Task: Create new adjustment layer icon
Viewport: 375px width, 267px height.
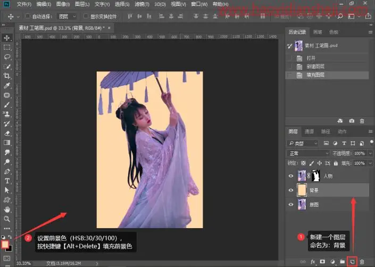Action: (332, 262)
